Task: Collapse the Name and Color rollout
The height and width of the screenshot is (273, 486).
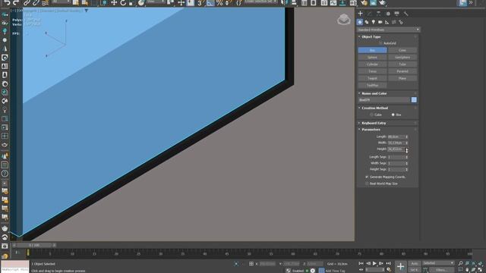Action: pos(374,93)
